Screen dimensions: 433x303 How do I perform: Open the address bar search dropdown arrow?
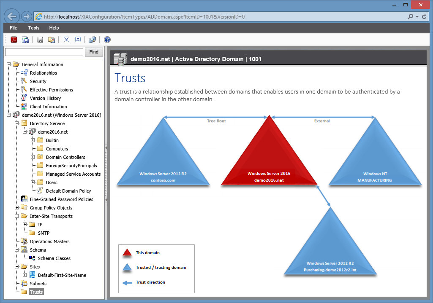tap(417, 17)
